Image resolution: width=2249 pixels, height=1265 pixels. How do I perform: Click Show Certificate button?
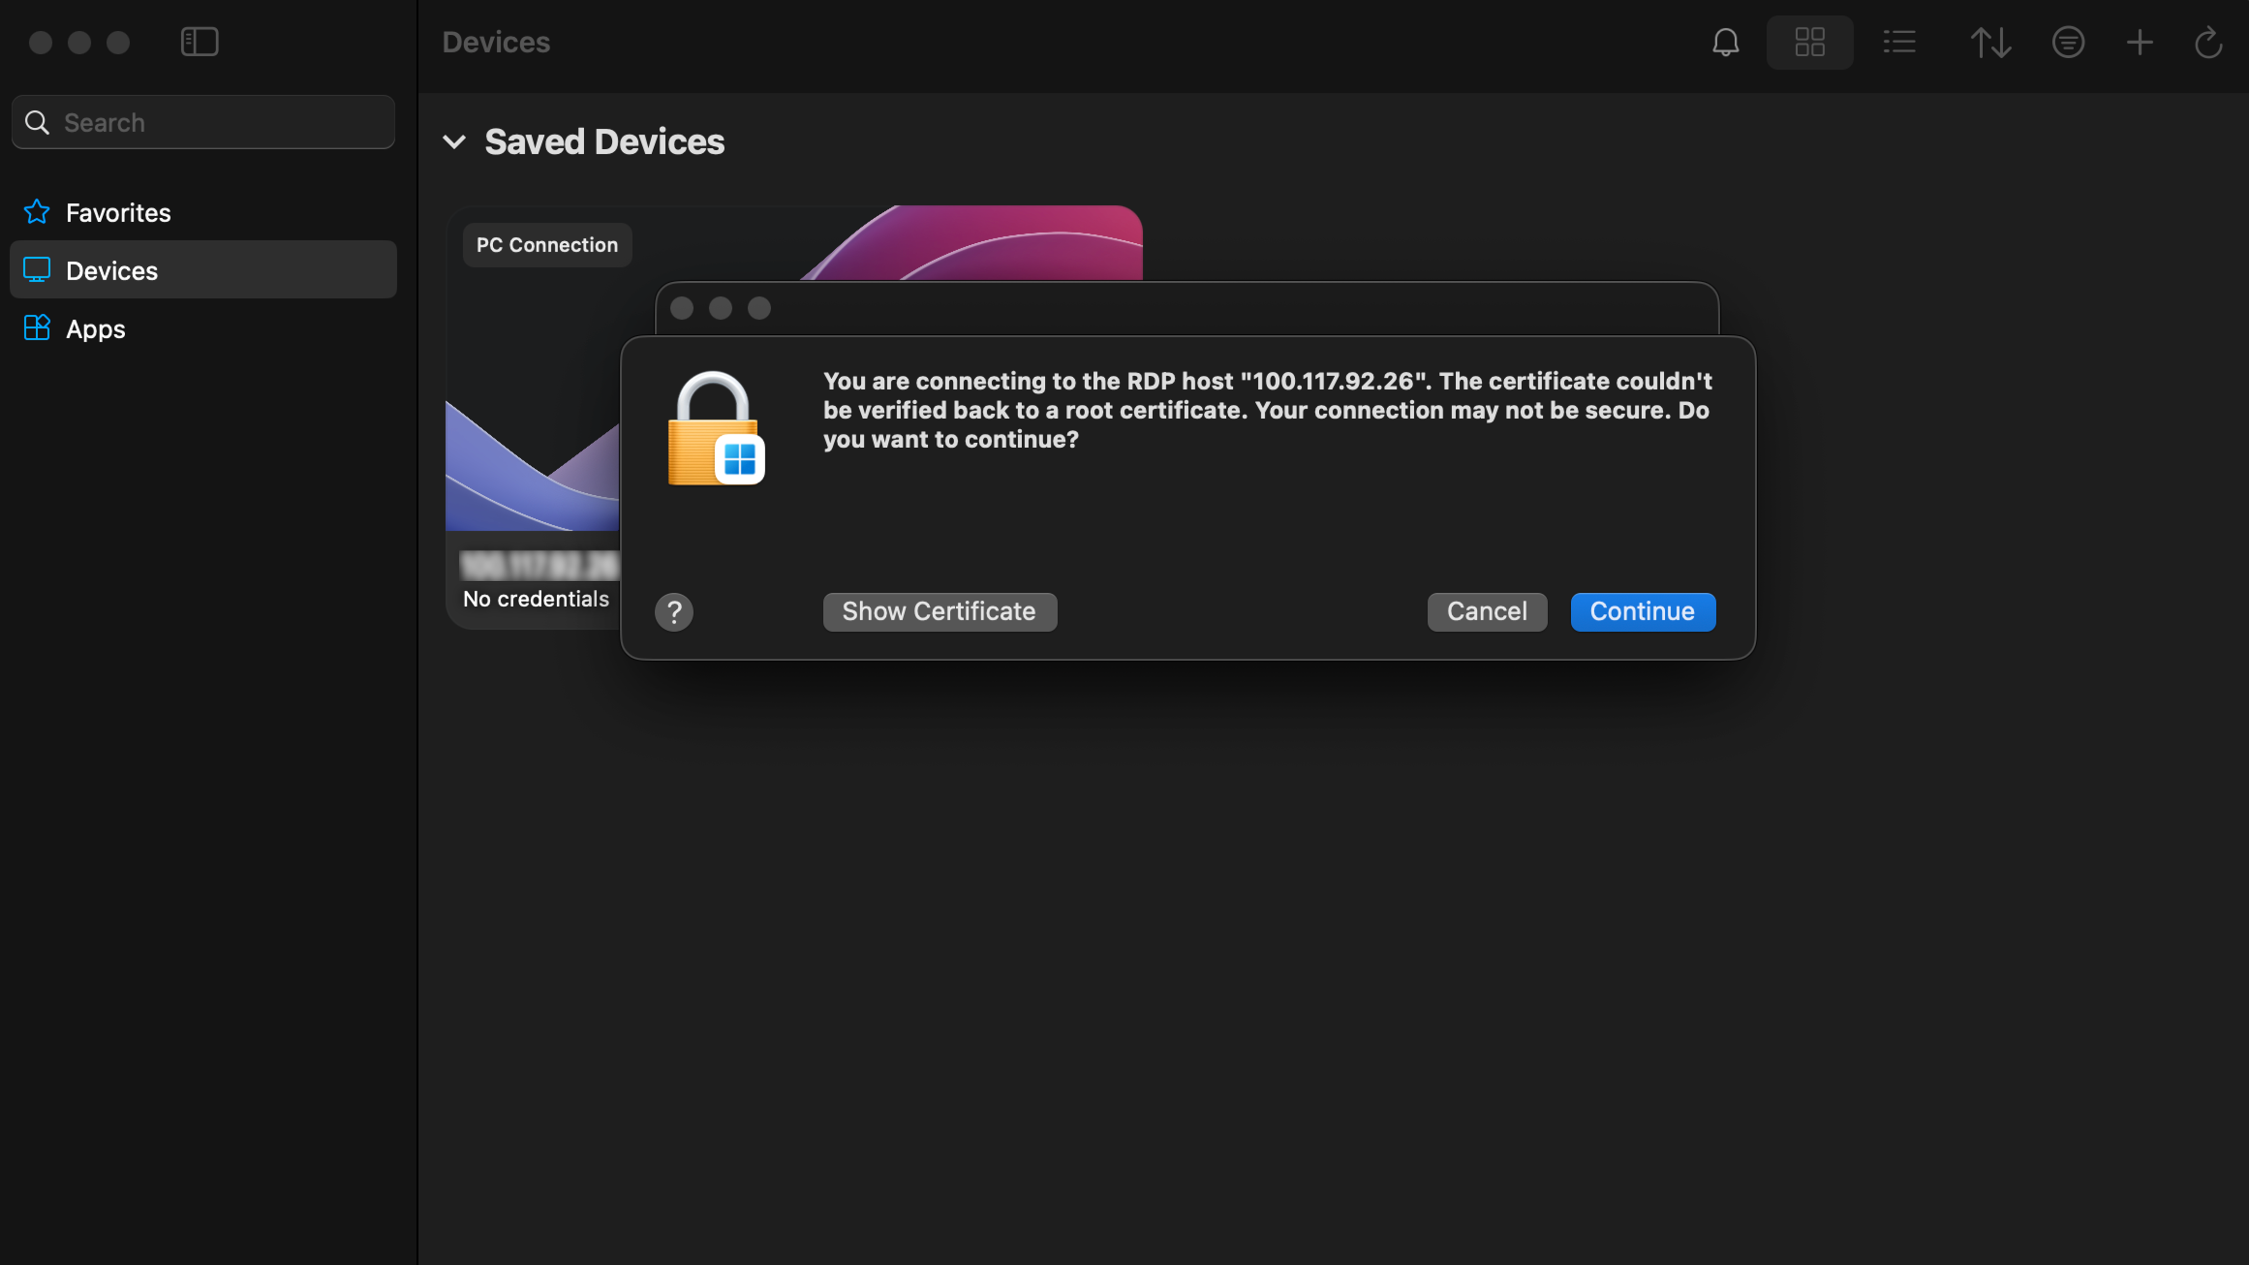click(x=938, y=611)
